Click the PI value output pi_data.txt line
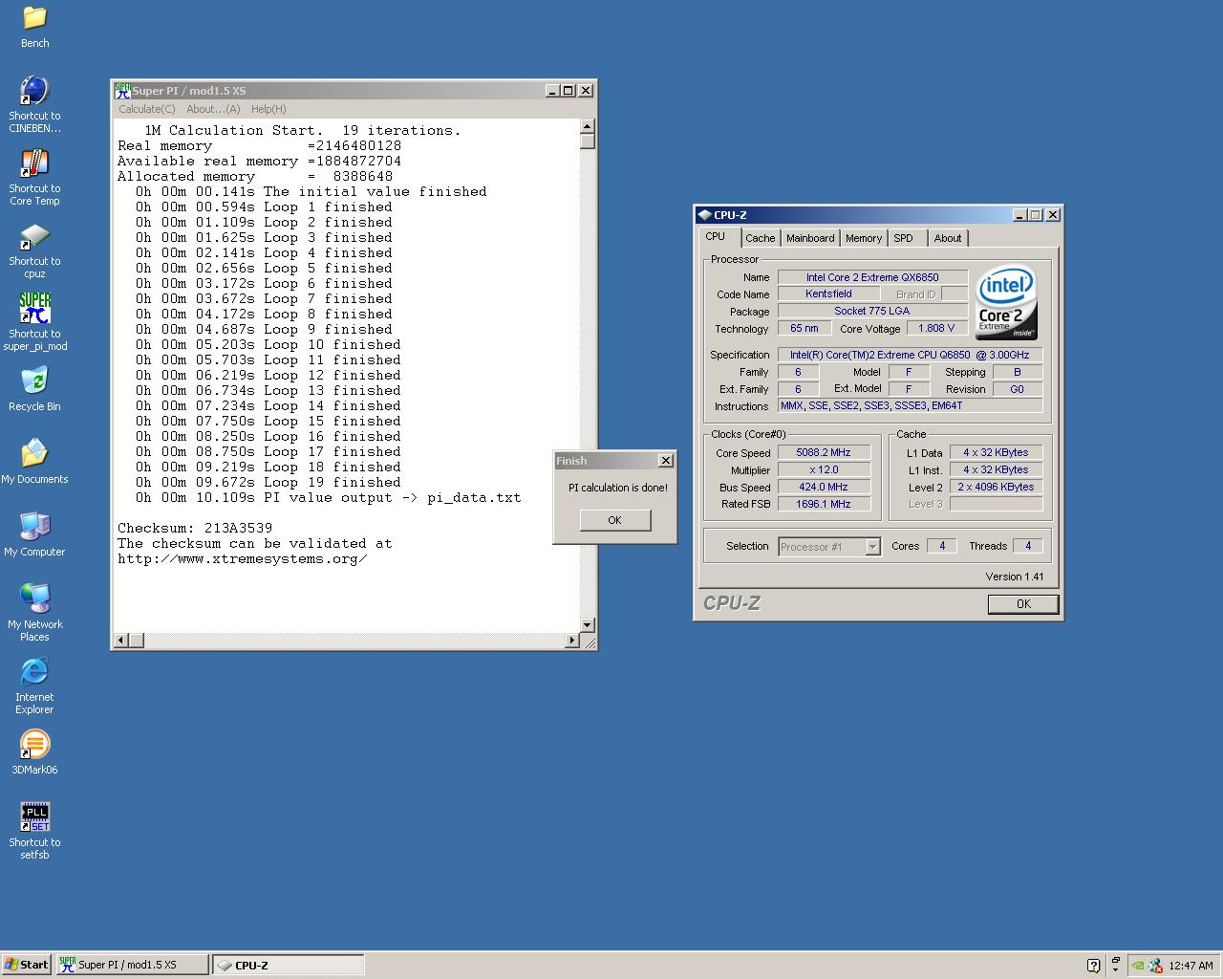1223x979 pixels. 328,497
